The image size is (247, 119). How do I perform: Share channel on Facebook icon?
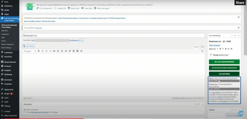[x=217, y=49]
